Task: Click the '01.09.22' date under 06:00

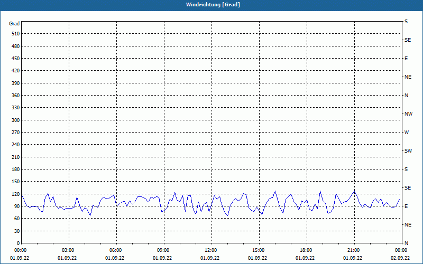Action: click(115, 258)
